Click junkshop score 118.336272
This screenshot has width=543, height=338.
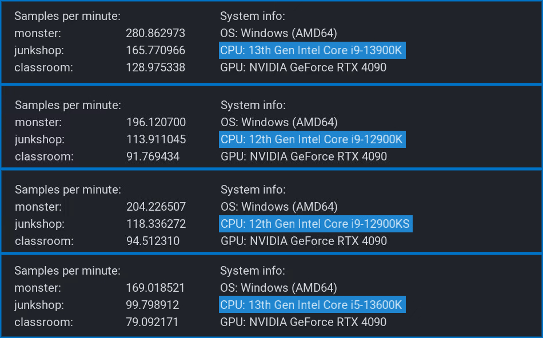(156, 223)
